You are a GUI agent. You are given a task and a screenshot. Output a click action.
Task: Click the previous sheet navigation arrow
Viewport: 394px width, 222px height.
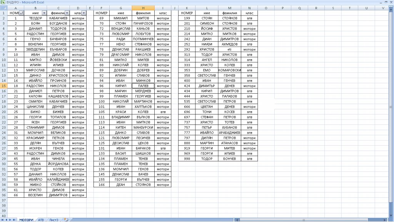pyautogui.click(x=7, y=220)
